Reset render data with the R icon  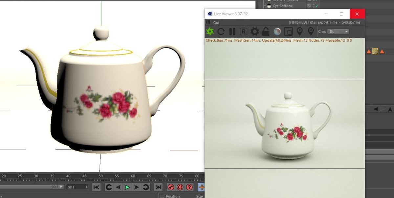coord(244,31)
